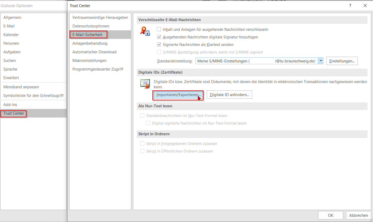
Task: Select Add-Ins in Outlook-Optionen
Action: 33,105
